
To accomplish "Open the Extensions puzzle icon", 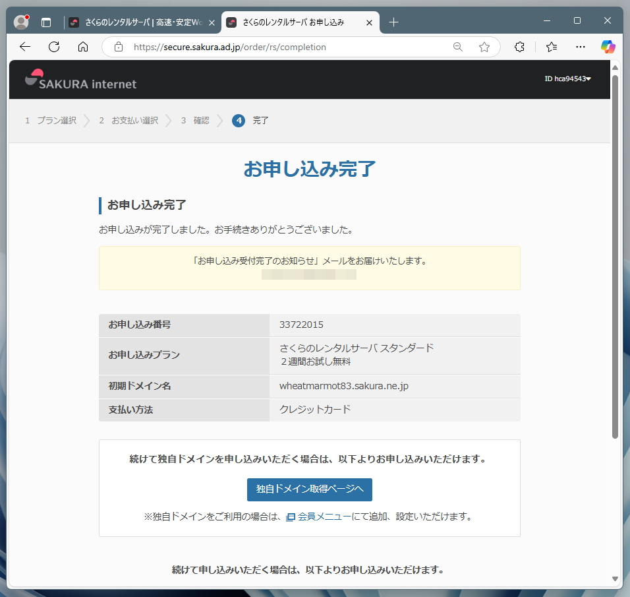I will (x=519, y=47).
